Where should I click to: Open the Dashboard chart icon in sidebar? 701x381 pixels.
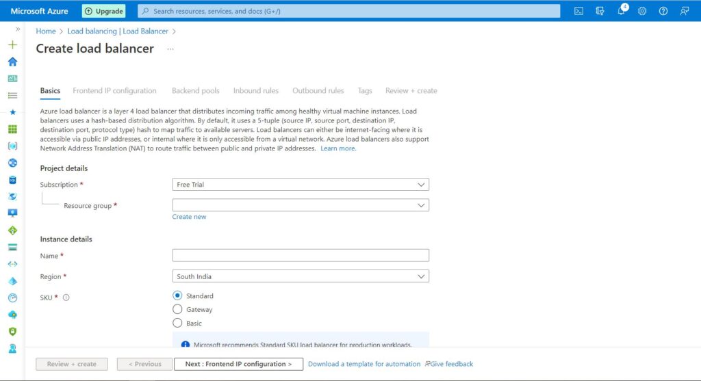point(12,79)
